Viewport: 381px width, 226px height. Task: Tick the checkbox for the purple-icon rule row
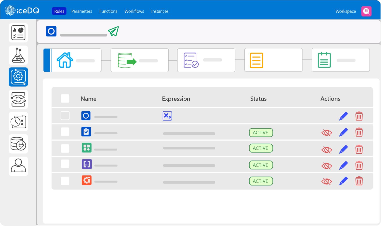click(x=65, y=164)
